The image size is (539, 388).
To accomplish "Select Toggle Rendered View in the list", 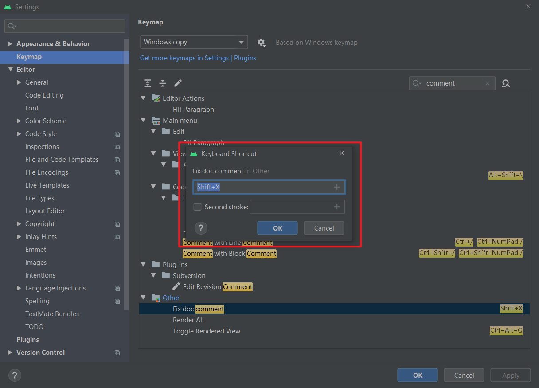I will [207, 331].
